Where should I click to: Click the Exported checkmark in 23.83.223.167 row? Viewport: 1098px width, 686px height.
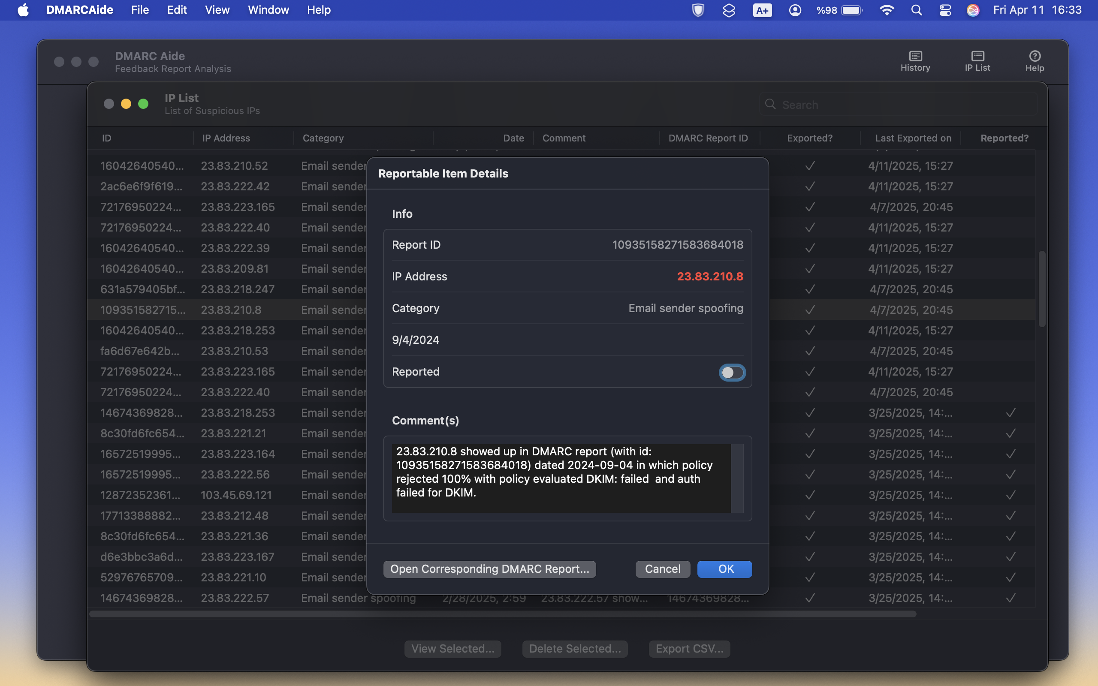[810, 557]
